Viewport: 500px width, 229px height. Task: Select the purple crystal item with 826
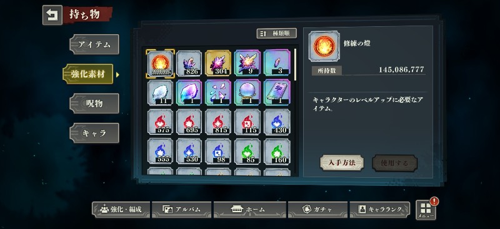tap(189, 63)
